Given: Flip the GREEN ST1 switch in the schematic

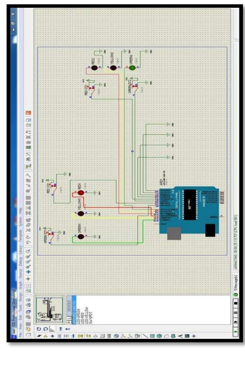Looking at the screenshot, I should click(x=51, y=233).
